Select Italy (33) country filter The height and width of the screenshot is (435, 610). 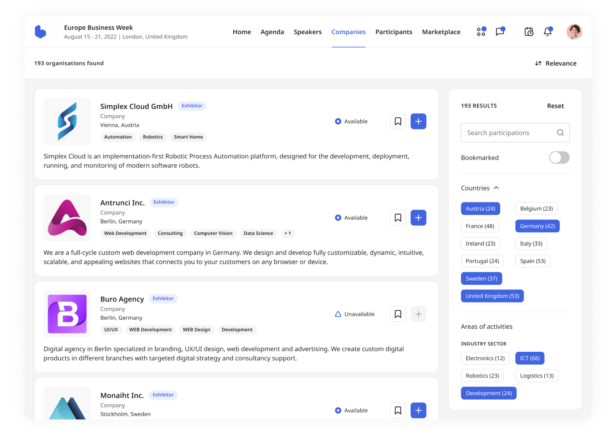531,243
